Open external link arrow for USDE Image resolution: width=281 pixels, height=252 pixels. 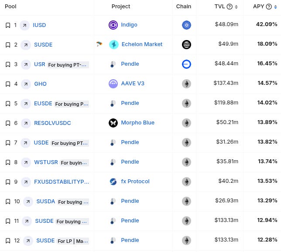coord(25,143)
